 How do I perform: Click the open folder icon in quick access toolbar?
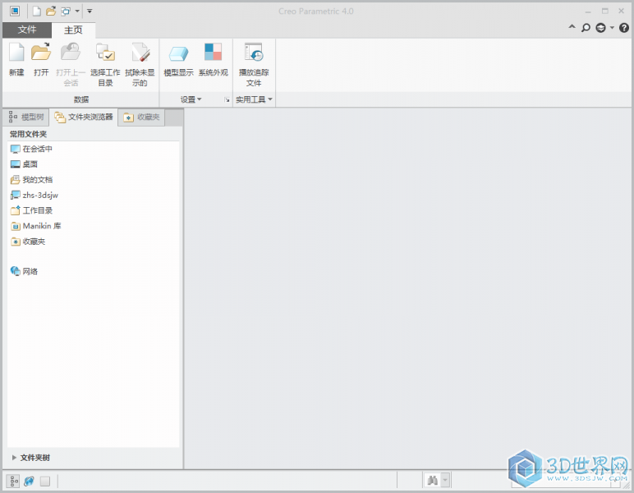point(51,12)
